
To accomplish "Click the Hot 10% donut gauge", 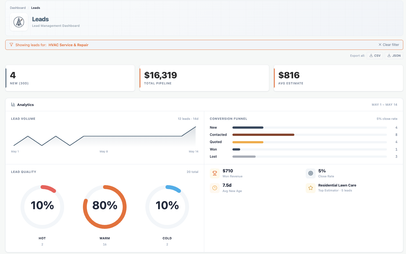I will coord(42,207).
